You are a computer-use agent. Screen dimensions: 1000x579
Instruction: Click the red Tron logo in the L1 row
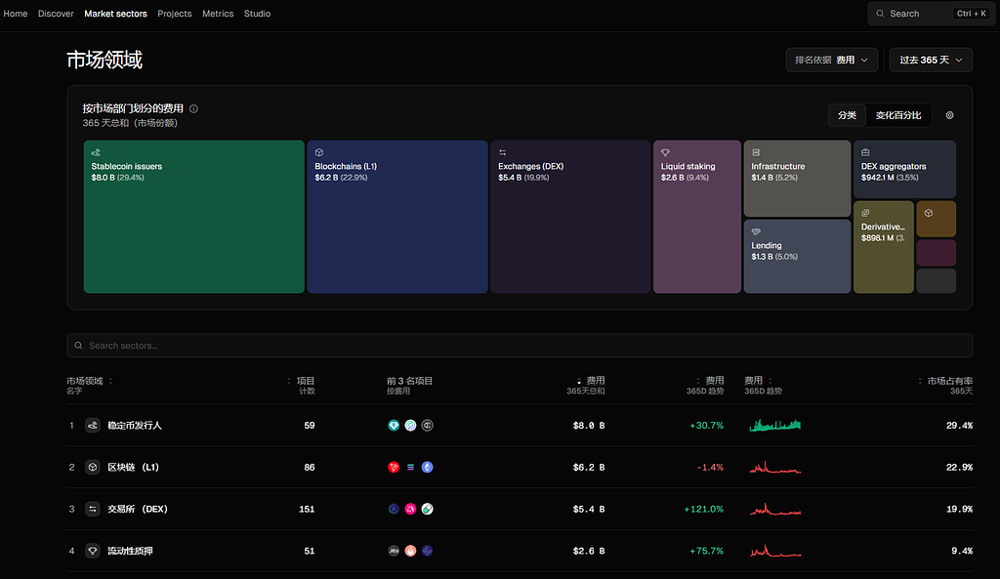394,468
